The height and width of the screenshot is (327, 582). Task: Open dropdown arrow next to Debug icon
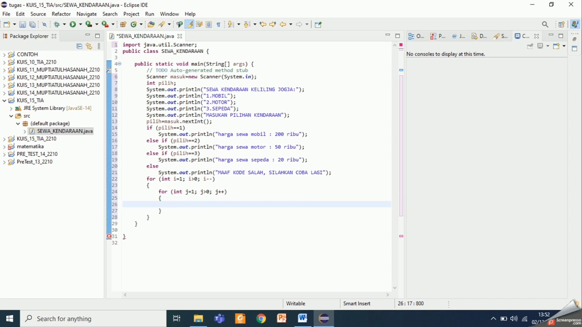point(64,25)
